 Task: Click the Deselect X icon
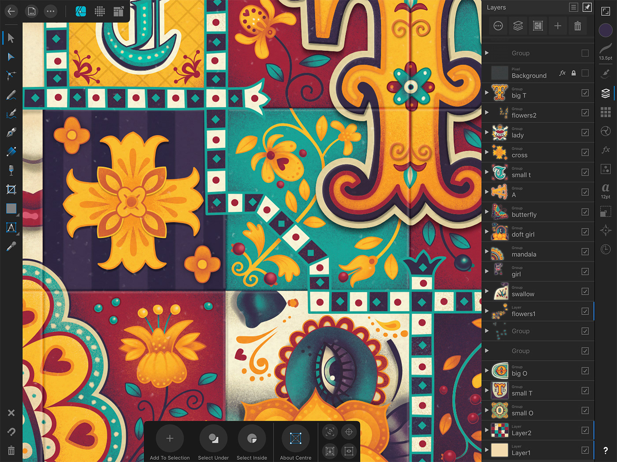[x=11, y=413]
